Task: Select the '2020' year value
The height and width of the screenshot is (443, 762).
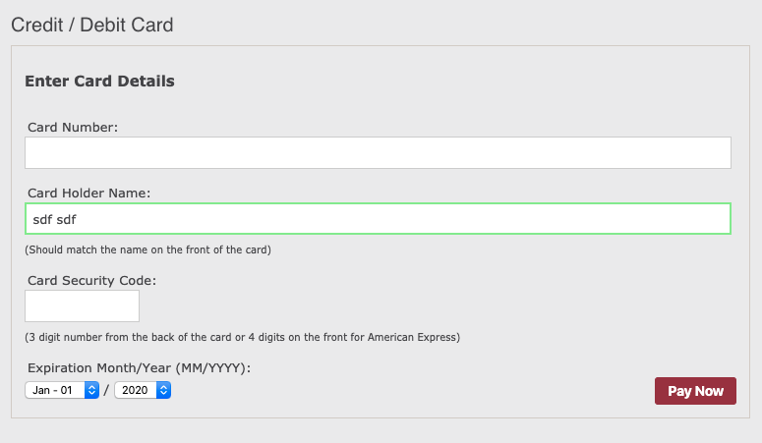Action: [135, 390]
